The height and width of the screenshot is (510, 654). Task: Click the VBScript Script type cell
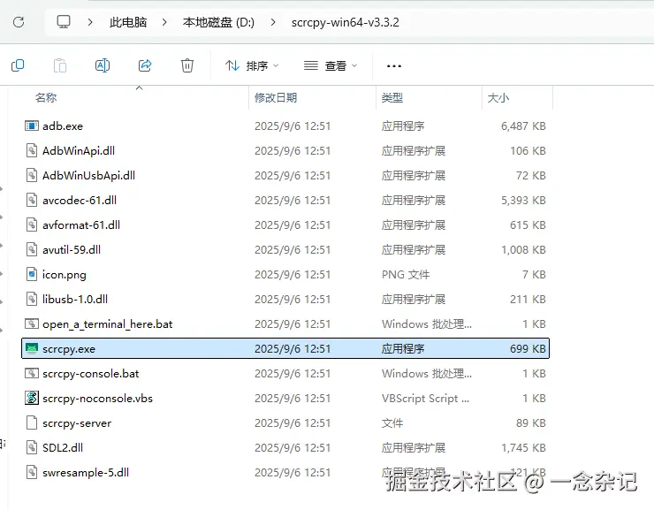pyautogui.click(x=425, y=399)
